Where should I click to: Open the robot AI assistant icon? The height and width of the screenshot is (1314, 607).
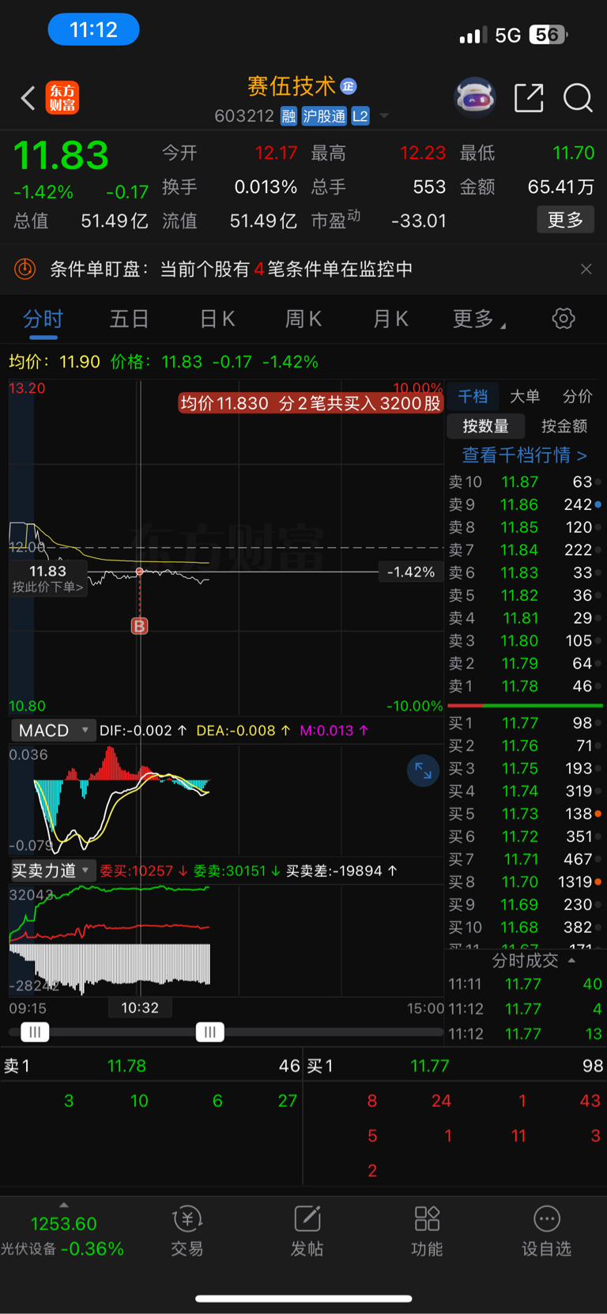tap(475, 98)
